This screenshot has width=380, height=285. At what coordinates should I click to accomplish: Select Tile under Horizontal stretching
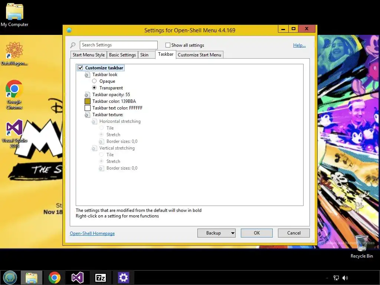tap(101, 128)
